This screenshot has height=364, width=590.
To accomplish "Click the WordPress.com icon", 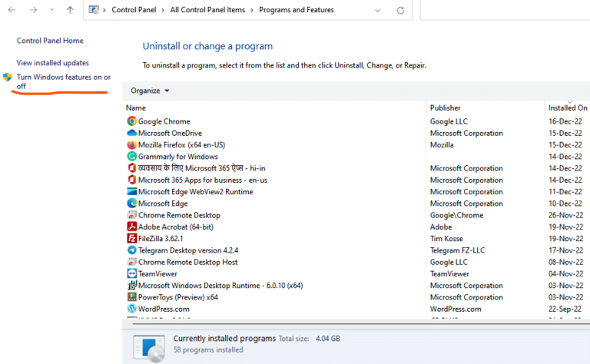I will 131,309.
